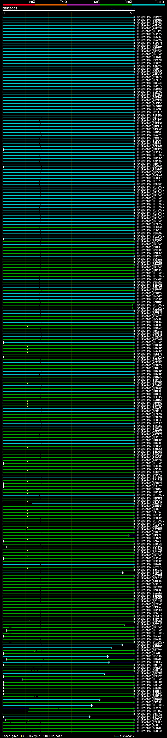
Task: Open the UniRef100_P49691 hit label
Action: [x=150, y=60]
